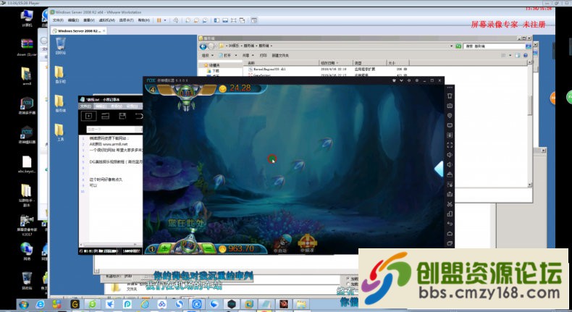Select the KernelEngine dll file row
Viewport: 572px width, 312px height.
(327, 69)
